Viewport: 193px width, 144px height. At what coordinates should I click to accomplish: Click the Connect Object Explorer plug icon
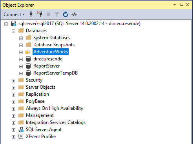point(31,14)
